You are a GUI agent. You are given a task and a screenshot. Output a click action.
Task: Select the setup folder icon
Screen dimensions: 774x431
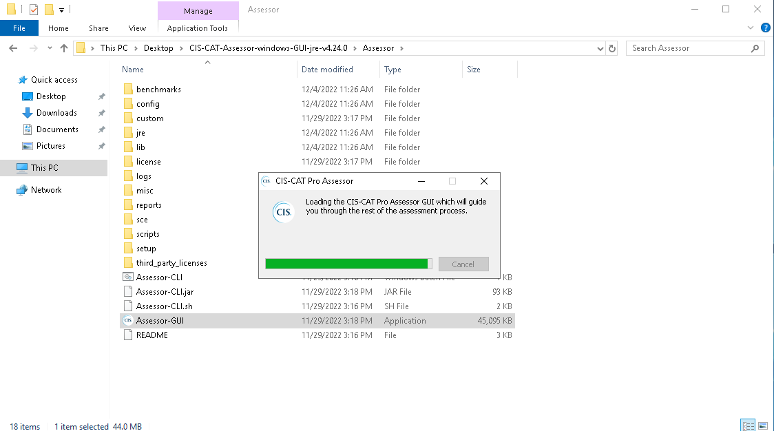[128, 249]
